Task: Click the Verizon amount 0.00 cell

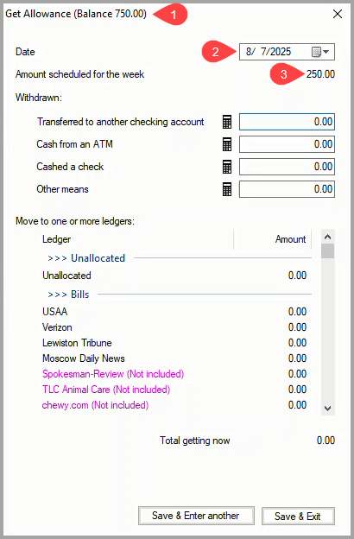Action: (x=297, y=327)
